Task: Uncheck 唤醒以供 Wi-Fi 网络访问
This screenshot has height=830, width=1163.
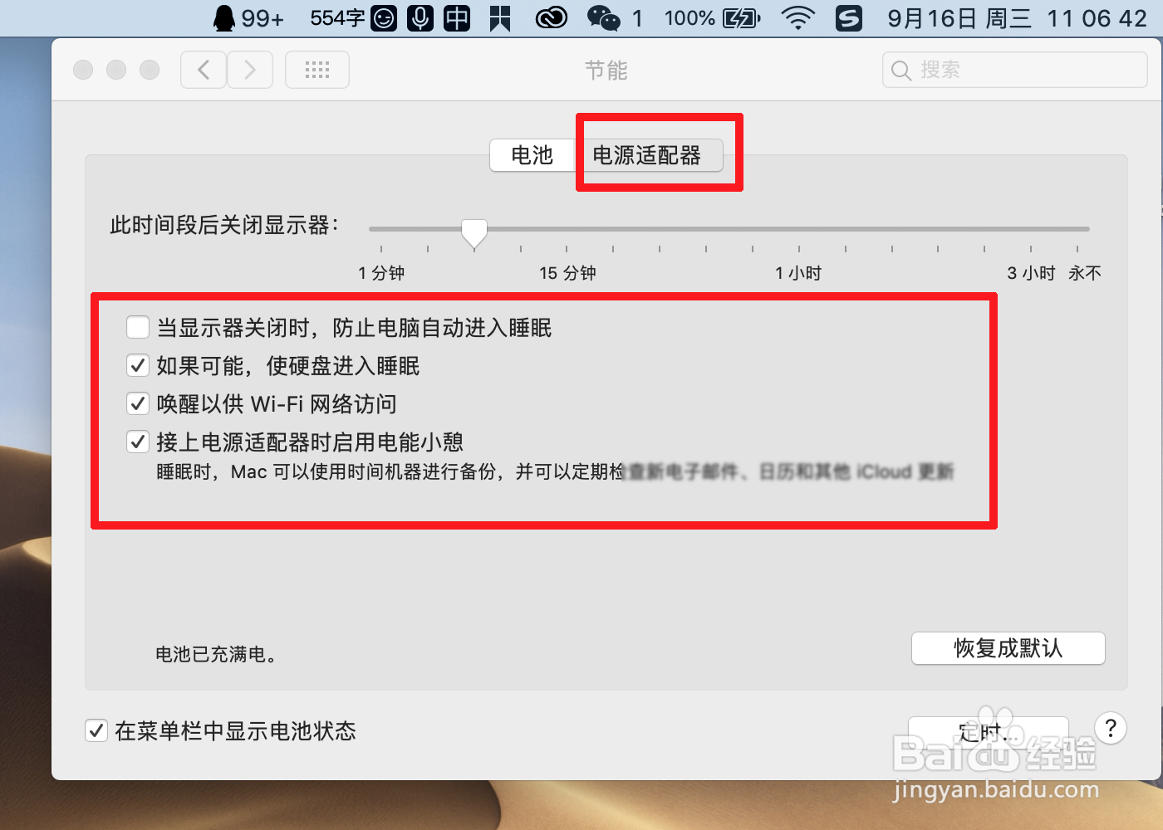Action: click(x=138, y=403)
